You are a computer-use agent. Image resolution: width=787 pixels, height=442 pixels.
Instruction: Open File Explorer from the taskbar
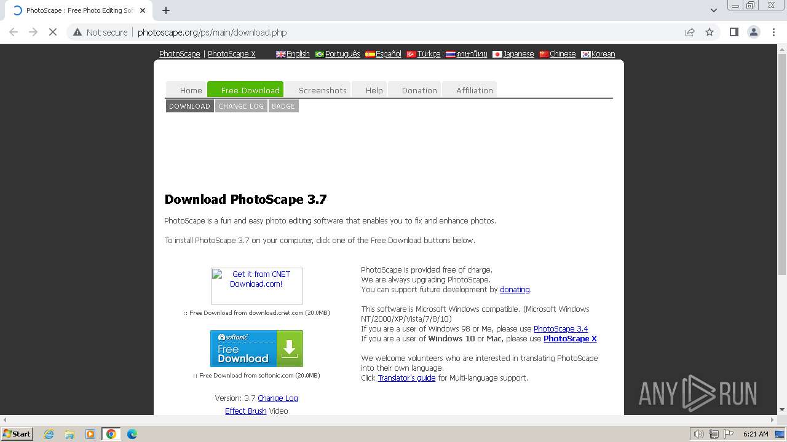coord(69,434)
